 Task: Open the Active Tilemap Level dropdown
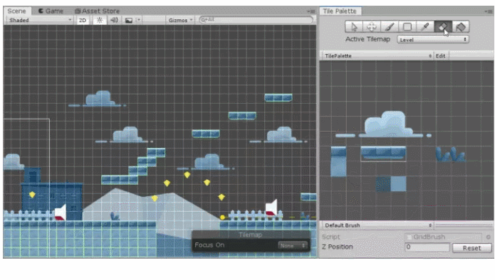(x=432, y=40)
